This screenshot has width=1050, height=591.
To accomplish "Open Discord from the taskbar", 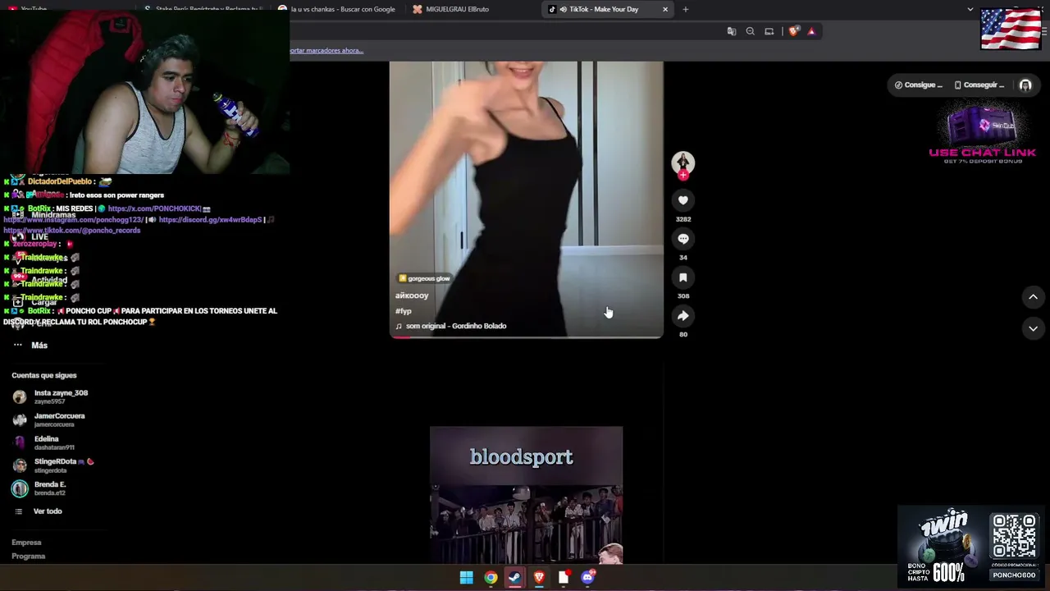I will [x=587, y=578].
